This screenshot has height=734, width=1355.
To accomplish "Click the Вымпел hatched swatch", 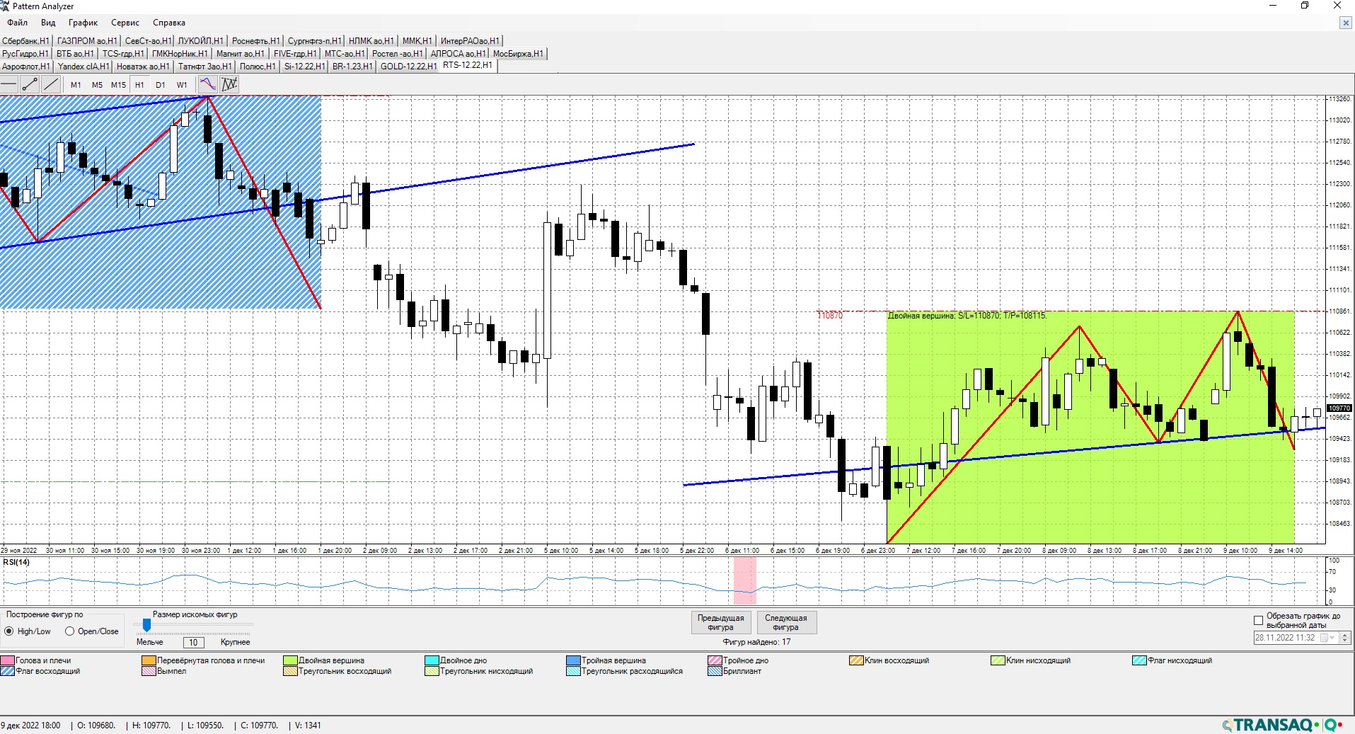I will click(x=149, y=672).
